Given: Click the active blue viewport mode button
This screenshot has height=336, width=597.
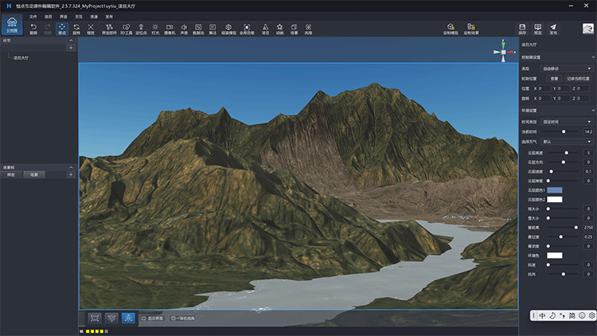Looking at the screenshot, I should [128, 318].
